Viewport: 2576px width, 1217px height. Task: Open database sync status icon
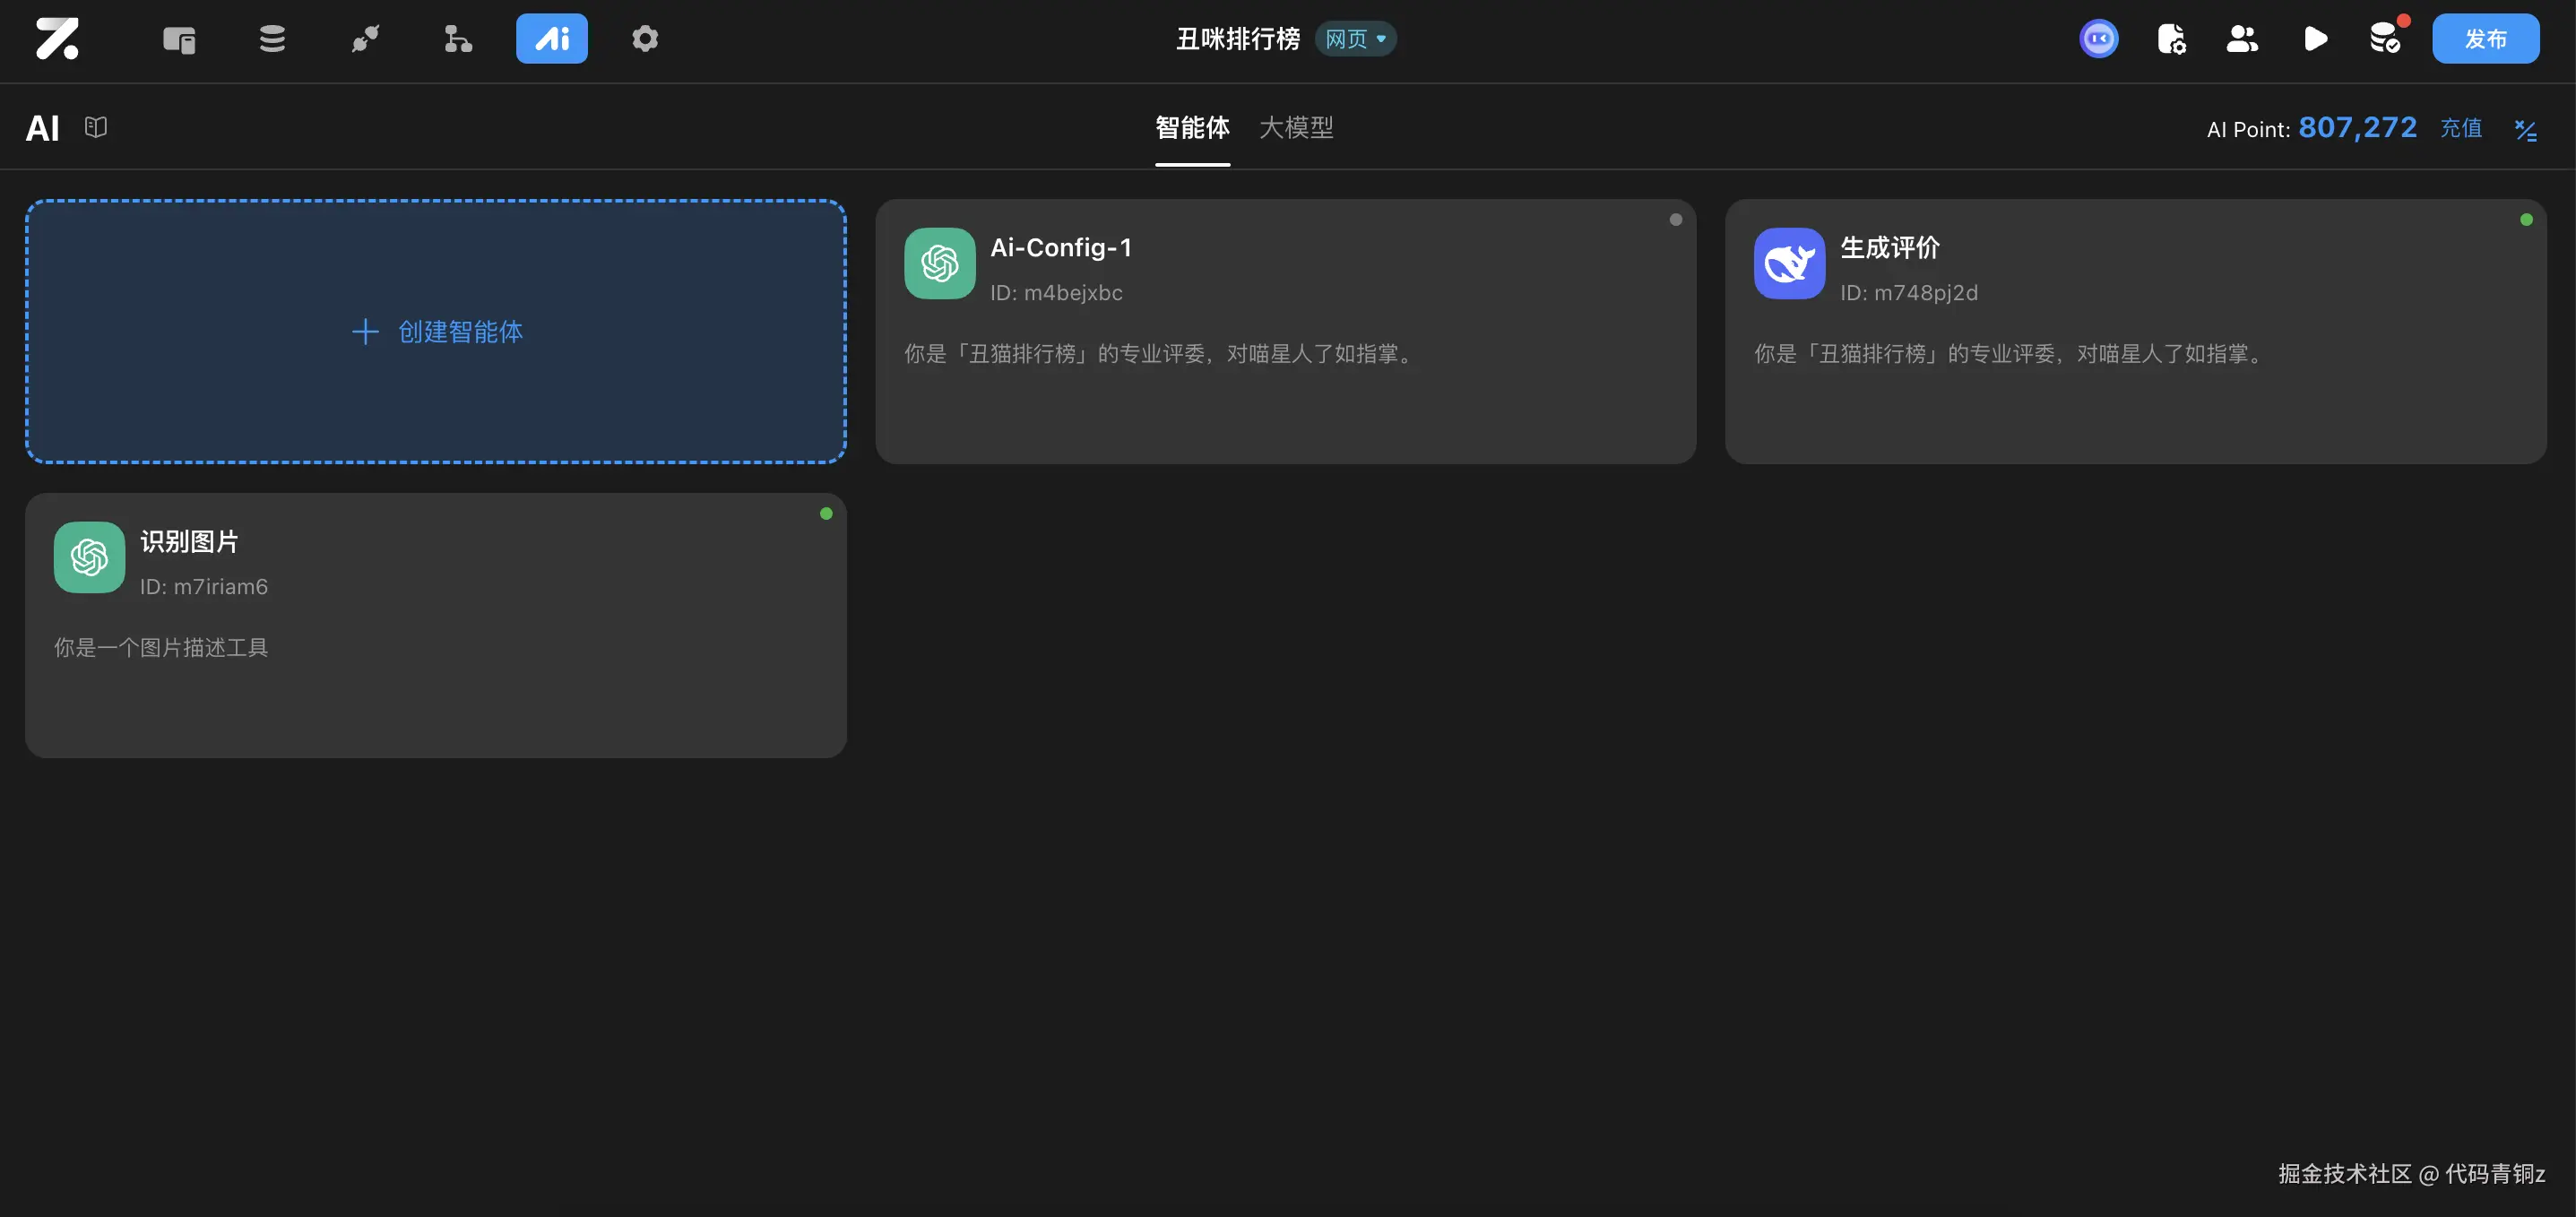point(2385,39)
